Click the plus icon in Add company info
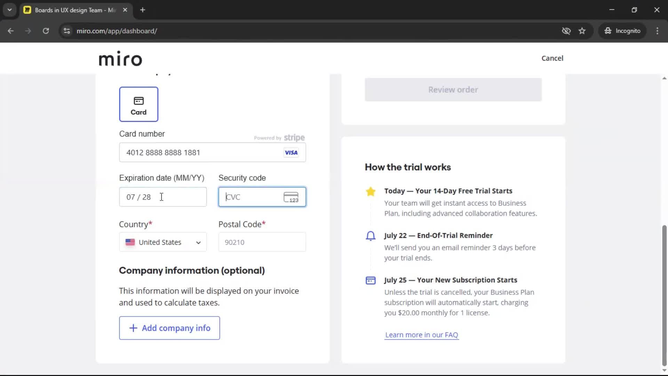 [133, 328]
